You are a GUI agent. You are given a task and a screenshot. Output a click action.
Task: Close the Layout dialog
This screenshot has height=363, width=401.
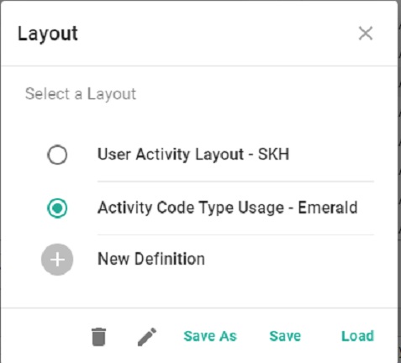366,34
